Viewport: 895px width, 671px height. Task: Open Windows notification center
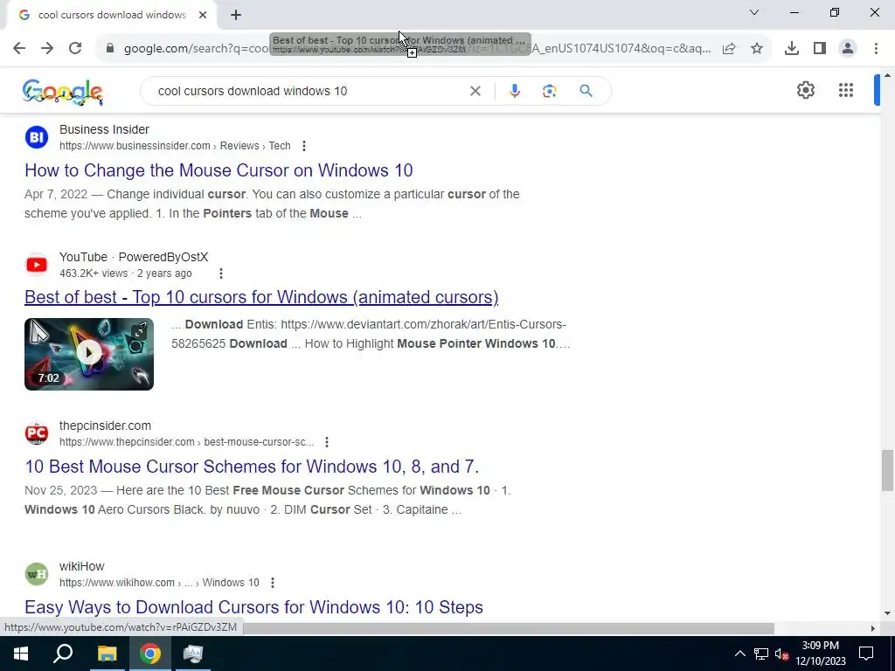point(866,654)
